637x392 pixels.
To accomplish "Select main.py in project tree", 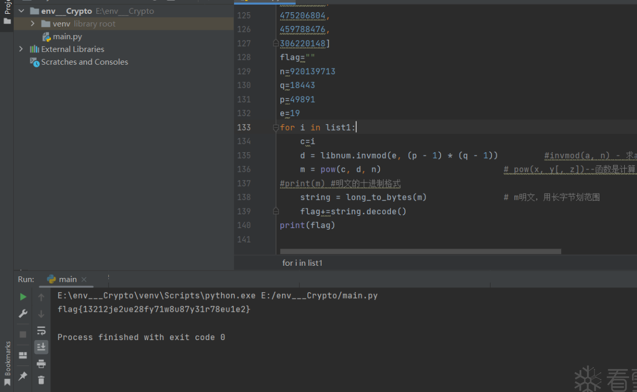I will [67, 37].
